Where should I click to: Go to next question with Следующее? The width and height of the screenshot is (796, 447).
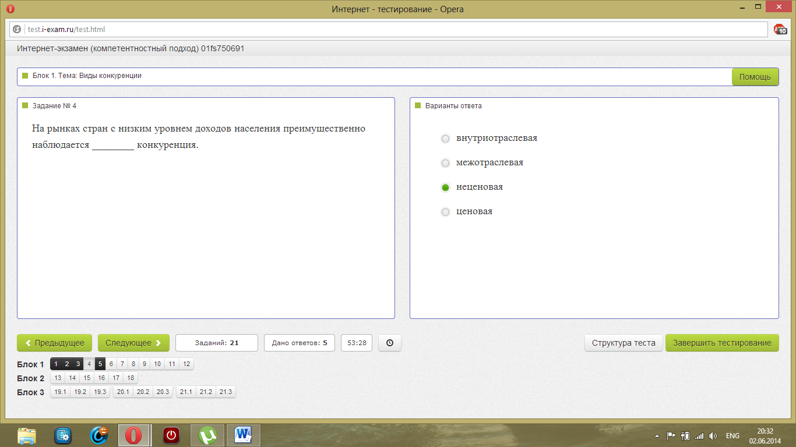click(x=133, y=343)
